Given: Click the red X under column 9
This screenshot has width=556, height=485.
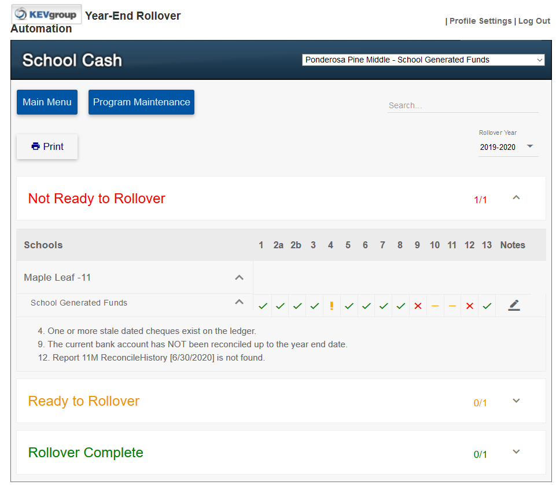Looking at the screenshot, I should [418, 306].
